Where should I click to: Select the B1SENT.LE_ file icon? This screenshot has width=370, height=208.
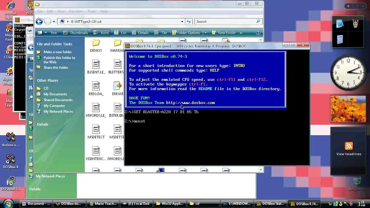96,64
